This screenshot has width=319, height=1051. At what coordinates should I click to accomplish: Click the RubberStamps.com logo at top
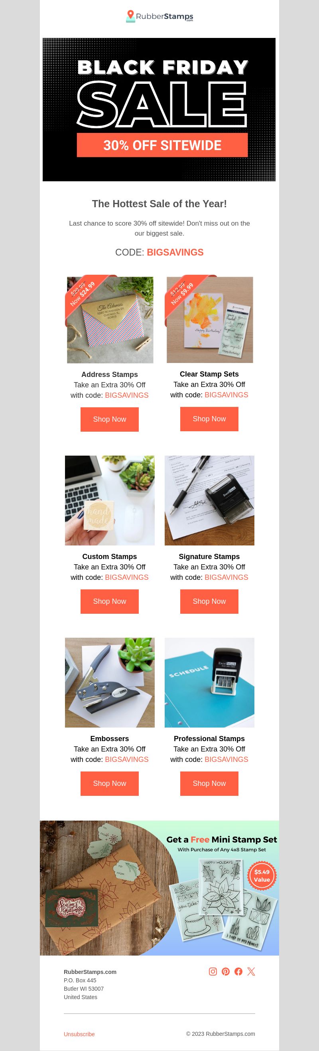[159, 16]
